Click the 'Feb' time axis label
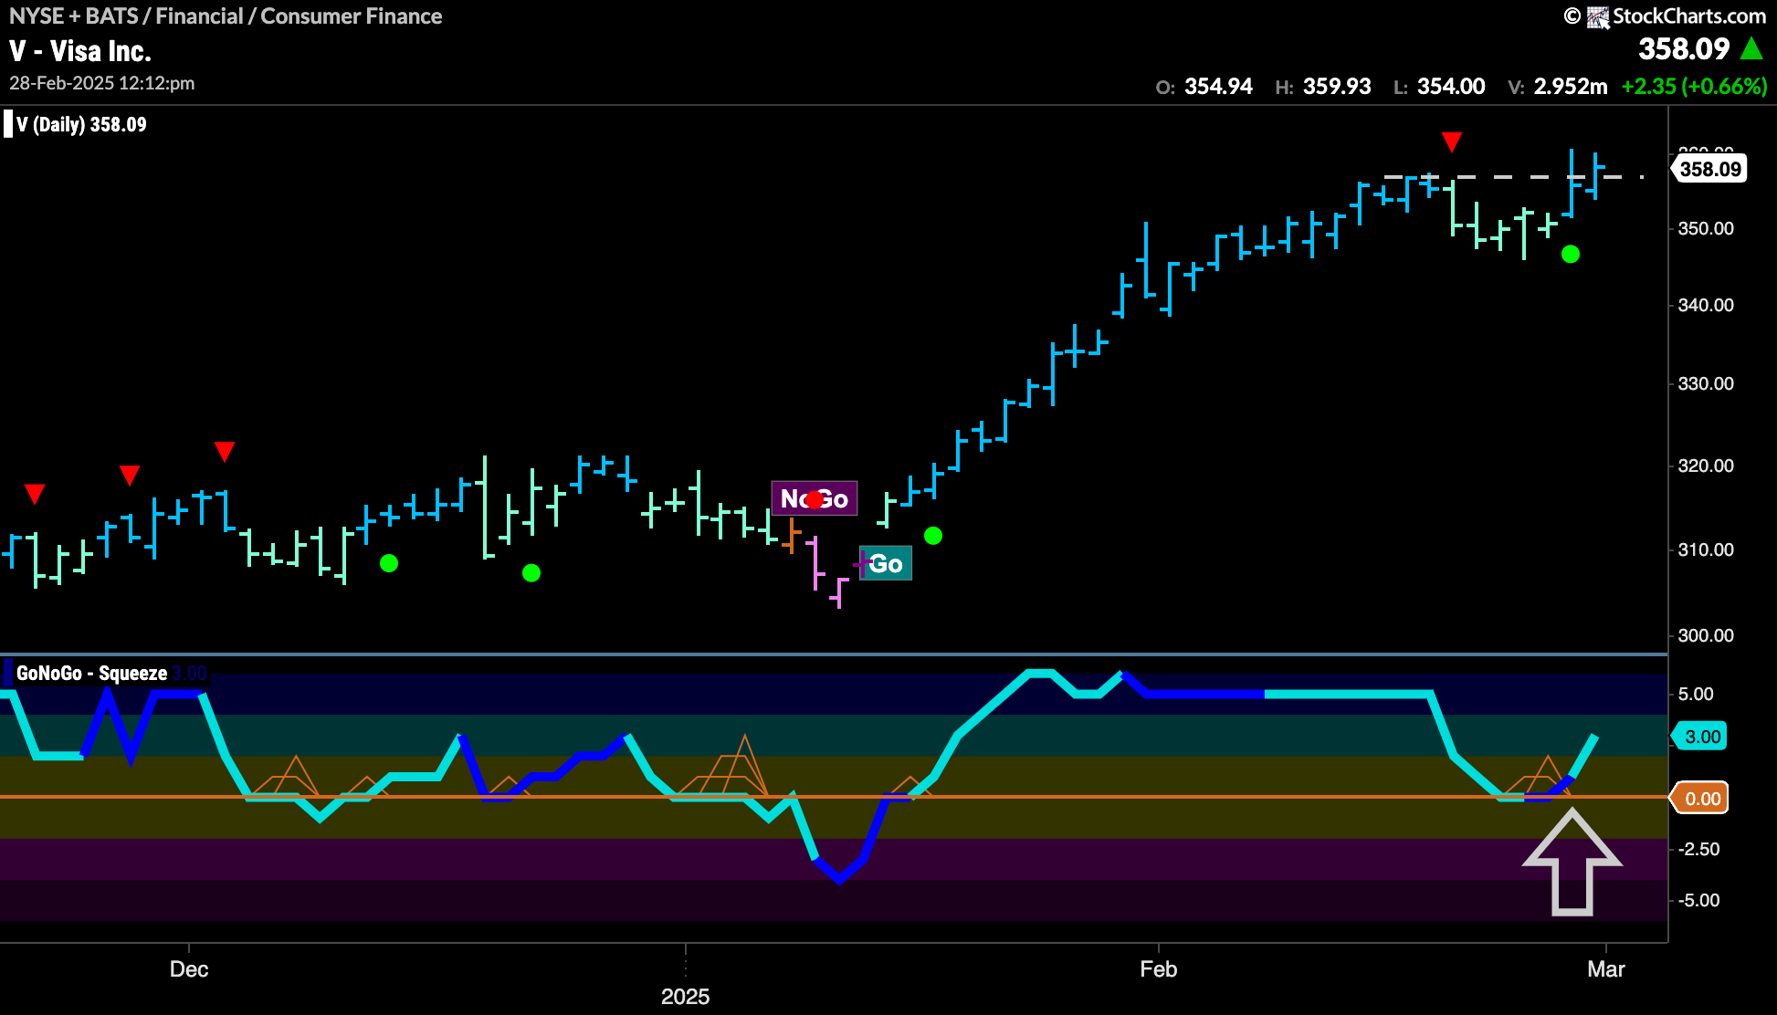This screenshot has width=1777, height=1015. pyautogui.click(x=1158, y=968)
